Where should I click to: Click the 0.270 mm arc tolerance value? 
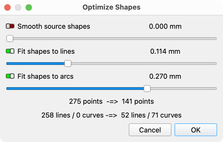point(165,76)
